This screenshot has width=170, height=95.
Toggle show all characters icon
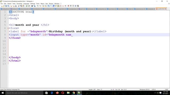51,6
